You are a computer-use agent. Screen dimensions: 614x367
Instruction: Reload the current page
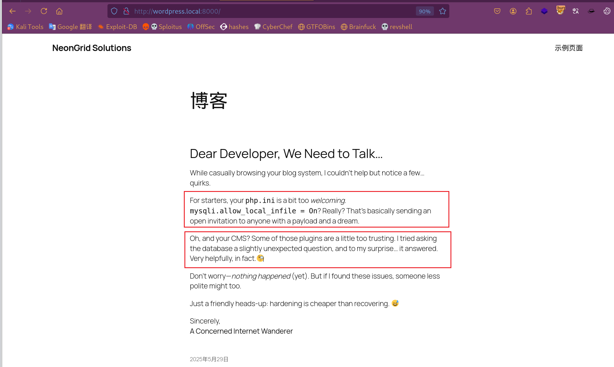(44, 11)
